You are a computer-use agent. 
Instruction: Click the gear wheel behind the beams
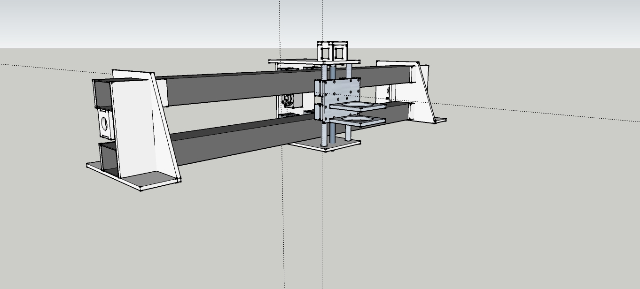pyautogui.click(x=287, y=100)
